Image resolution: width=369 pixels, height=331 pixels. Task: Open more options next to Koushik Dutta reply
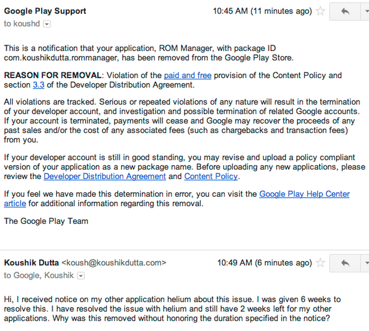(365, 263)
